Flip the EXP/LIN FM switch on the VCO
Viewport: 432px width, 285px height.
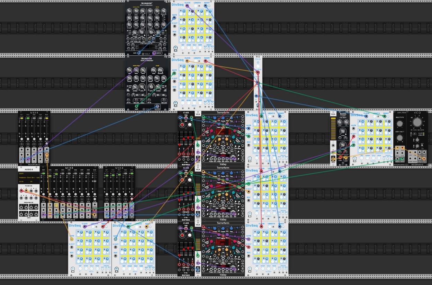pos(422,146)
